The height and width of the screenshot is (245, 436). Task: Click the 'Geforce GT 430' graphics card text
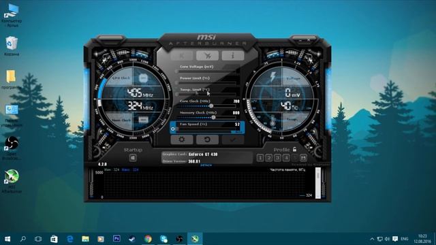pyautogui.click(x=203, y=154)
